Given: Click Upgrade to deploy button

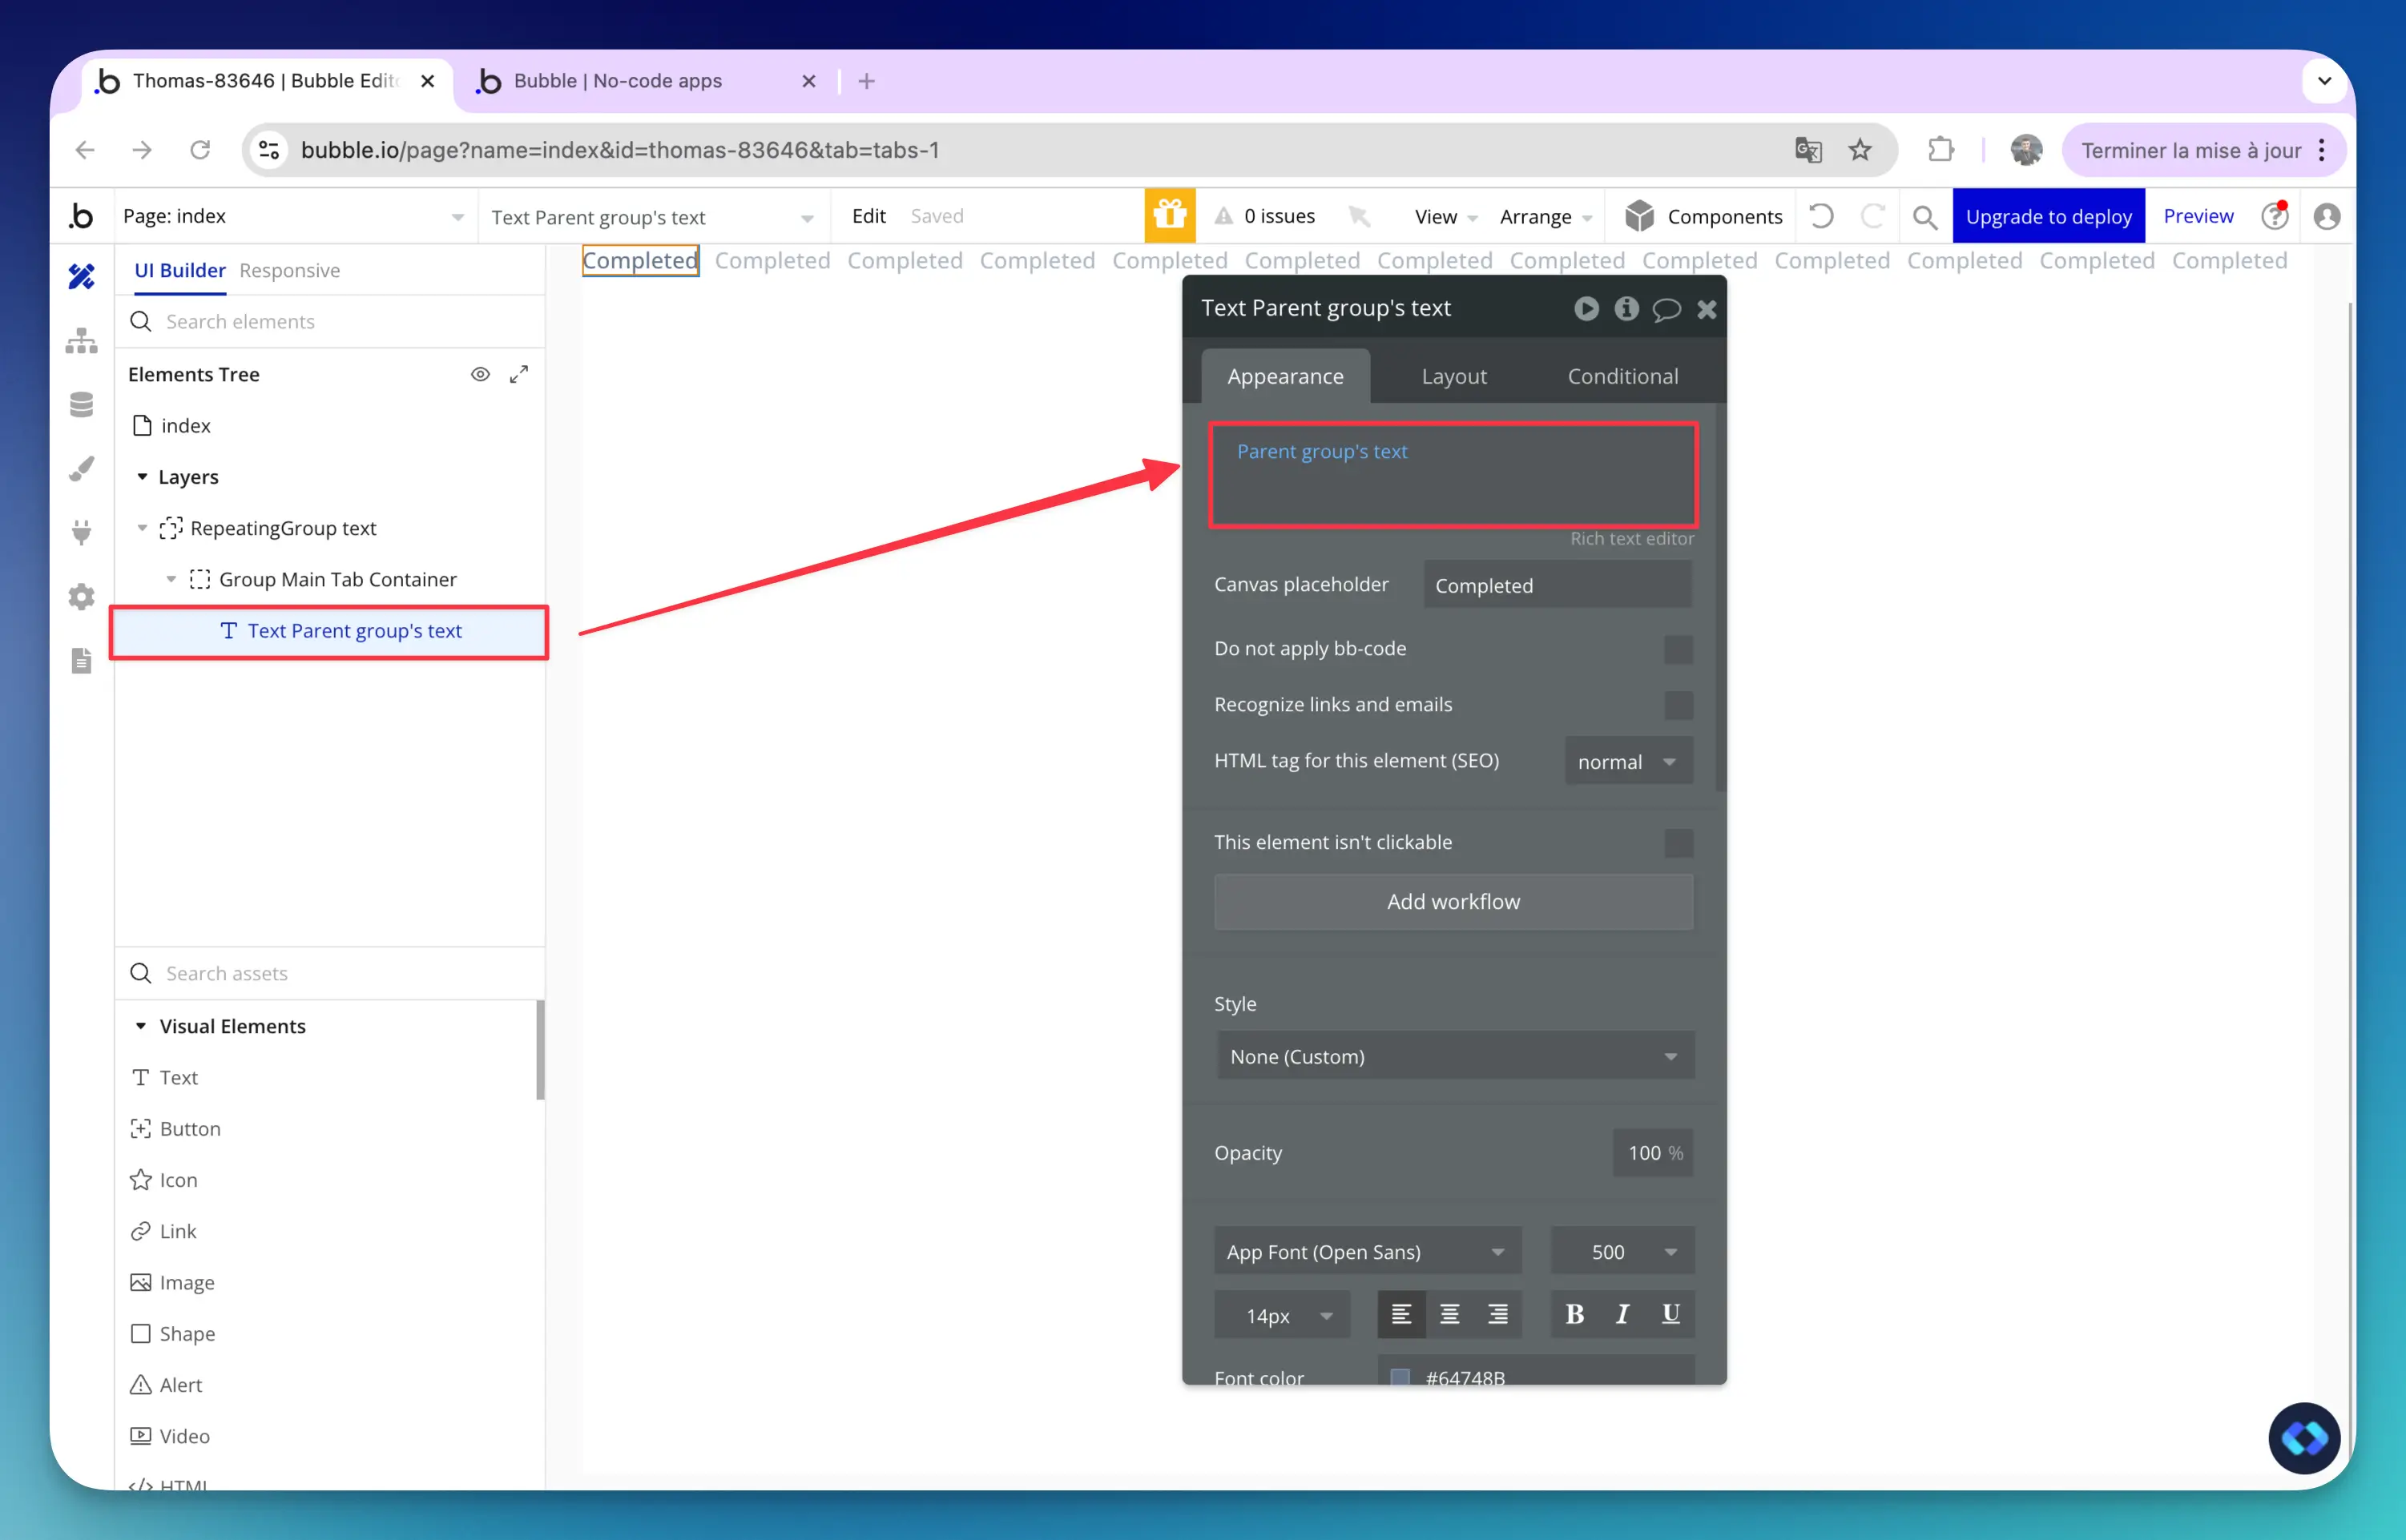Looking at the screenshot, I should tap(2049, 216).
